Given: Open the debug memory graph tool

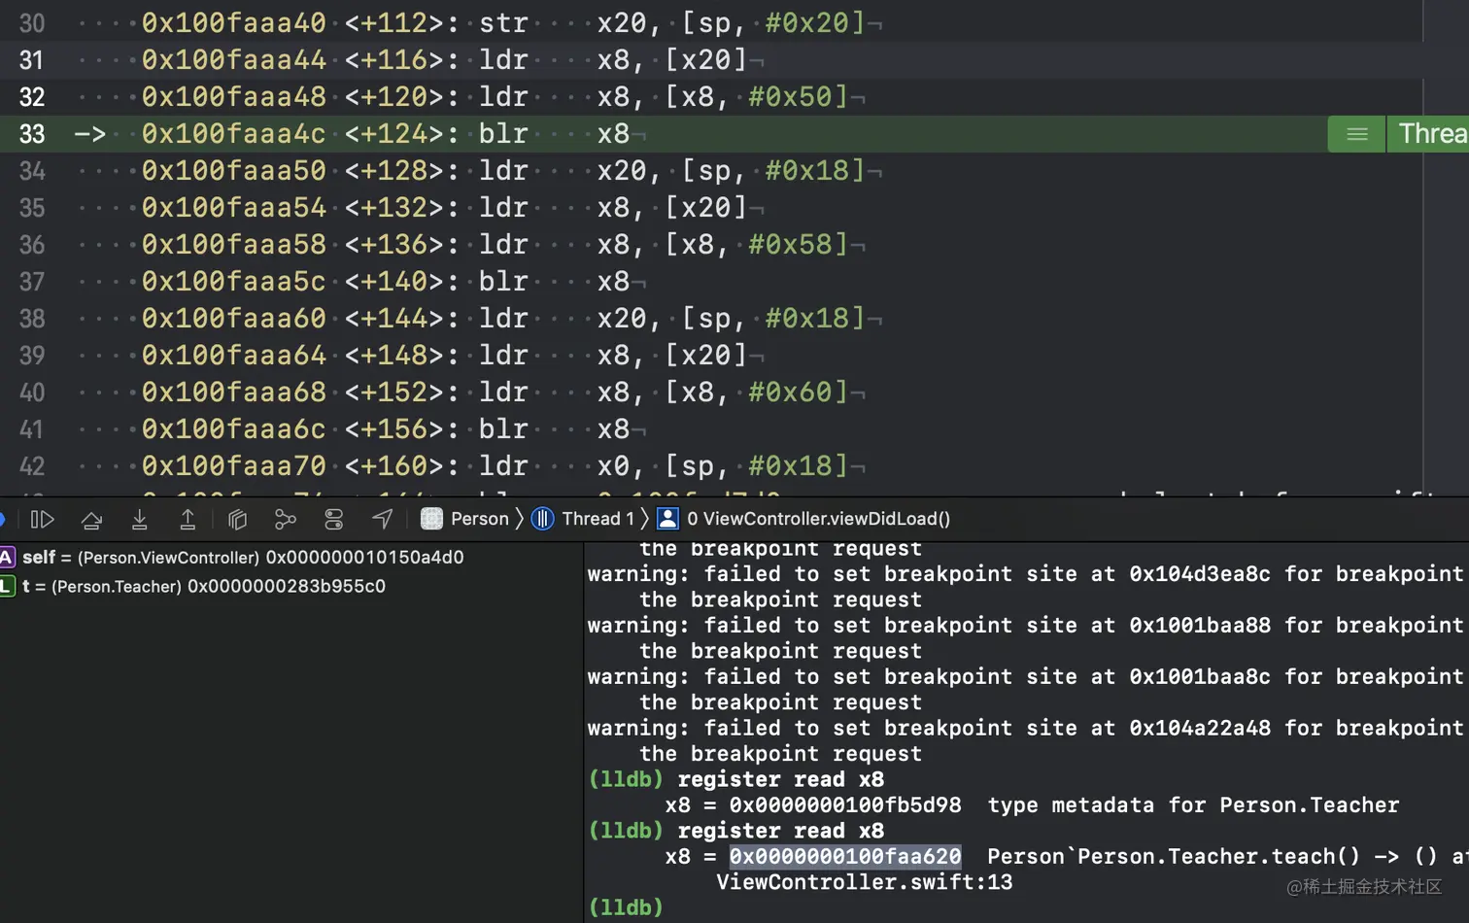Looking at the screenshot, I should (285, 520).
